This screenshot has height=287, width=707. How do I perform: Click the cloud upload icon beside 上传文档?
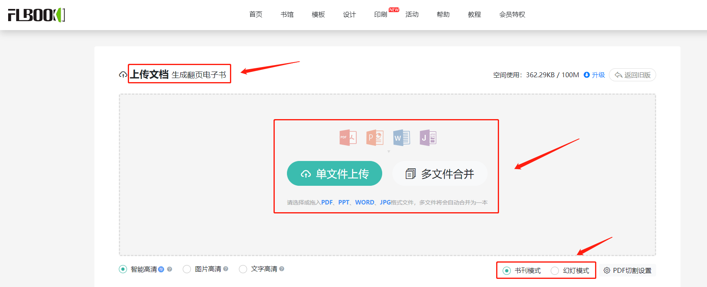(123, 75)
